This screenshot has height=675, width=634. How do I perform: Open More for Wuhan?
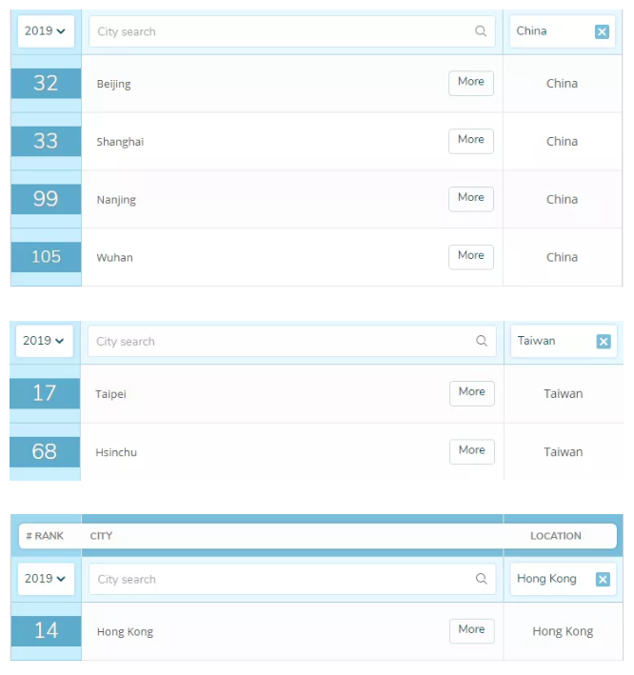[471, 257]
